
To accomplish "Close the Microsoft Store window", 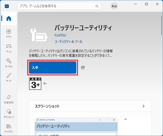I will 157,4.
